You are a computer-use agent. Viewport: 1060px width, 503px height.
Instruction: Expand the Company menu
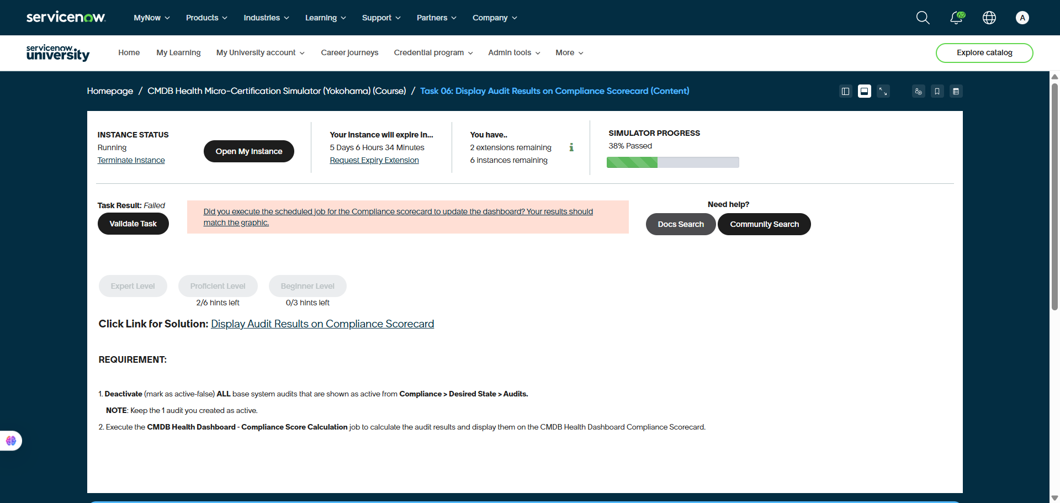coord(495,18)
